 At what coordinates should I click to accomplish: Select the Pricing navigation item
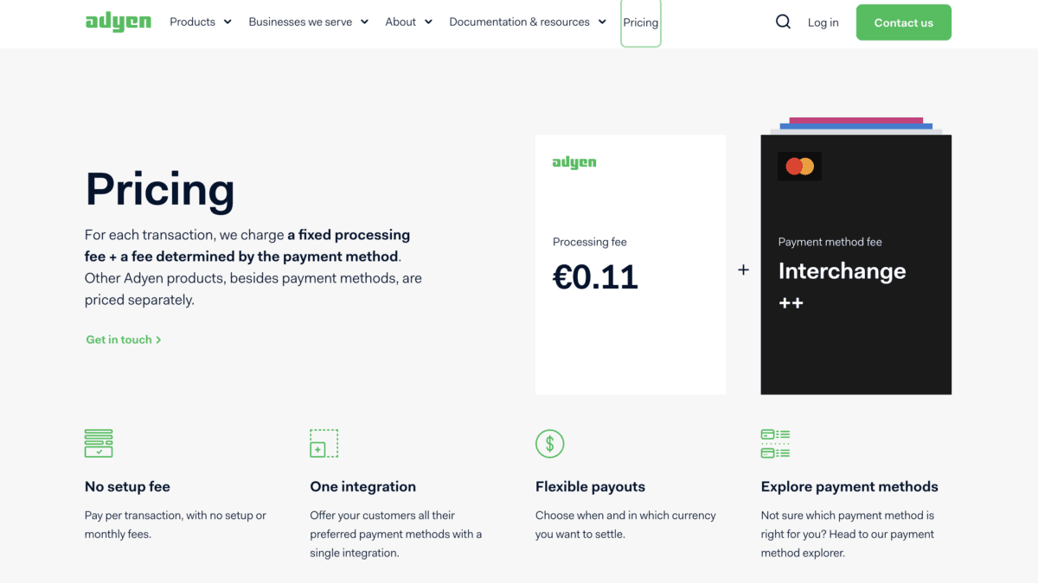coord(640,22)
